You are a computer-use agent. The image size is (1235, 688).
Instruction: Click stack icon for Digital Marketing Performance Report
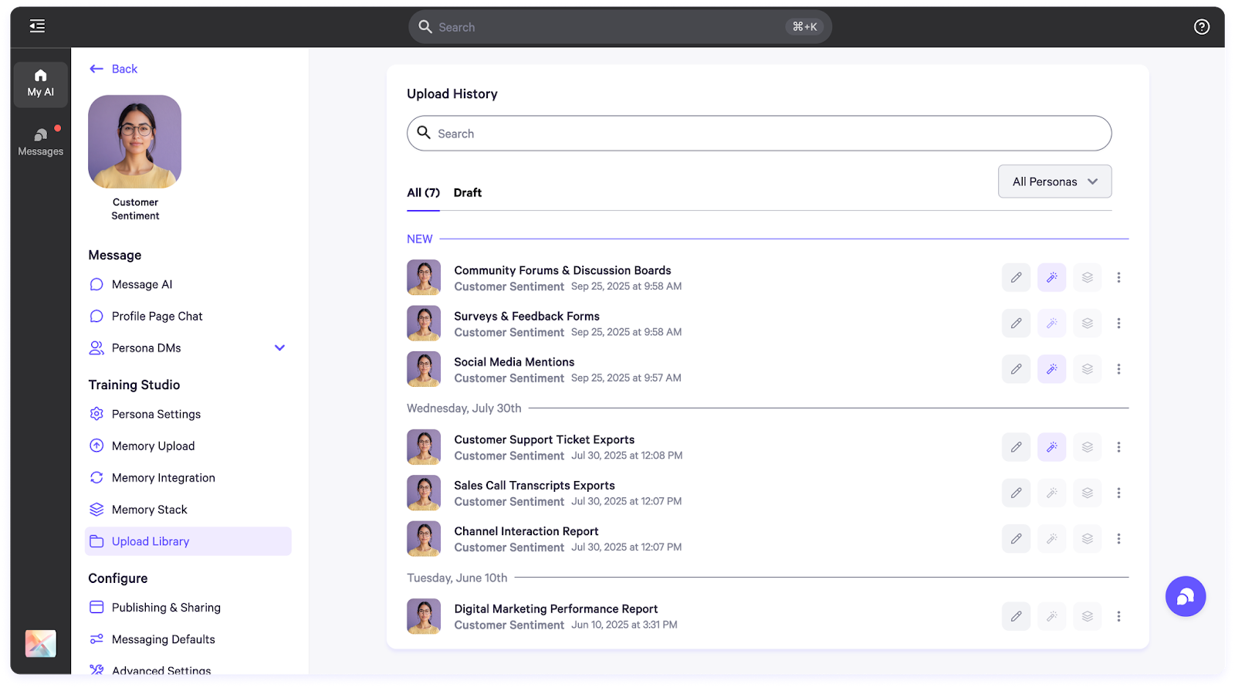coord(1087,616)
